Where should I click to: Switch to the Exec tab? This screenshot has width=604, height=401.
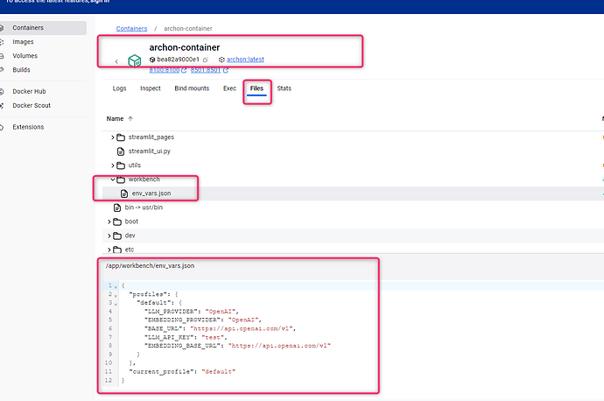pyautogui.click(x=229, y=88)
